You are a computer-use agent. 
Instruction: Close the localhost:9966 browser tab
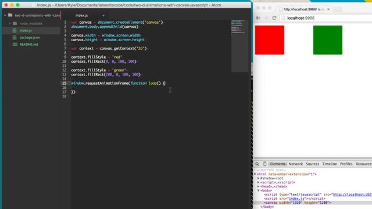pos(328,9)
